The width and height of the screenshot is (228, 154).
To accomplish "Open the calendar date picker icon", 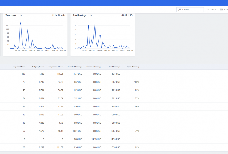I will coord(221,10).
